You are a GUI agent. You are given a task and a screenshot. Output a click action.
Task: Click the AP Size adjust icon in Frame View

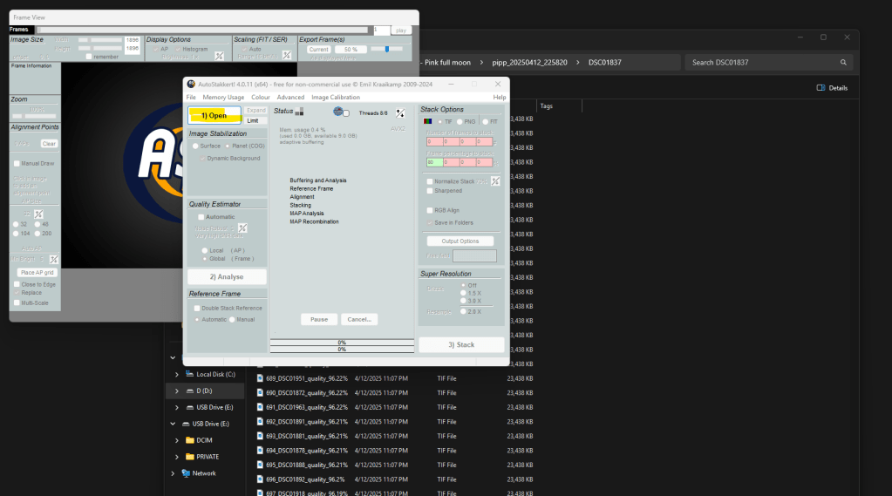38,214
